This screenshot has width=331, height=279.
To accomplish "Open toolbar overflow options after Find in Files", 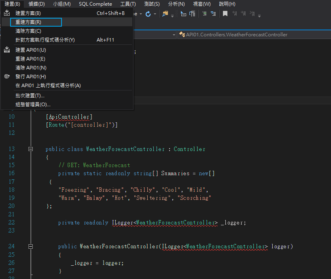I will click(172, 16).
